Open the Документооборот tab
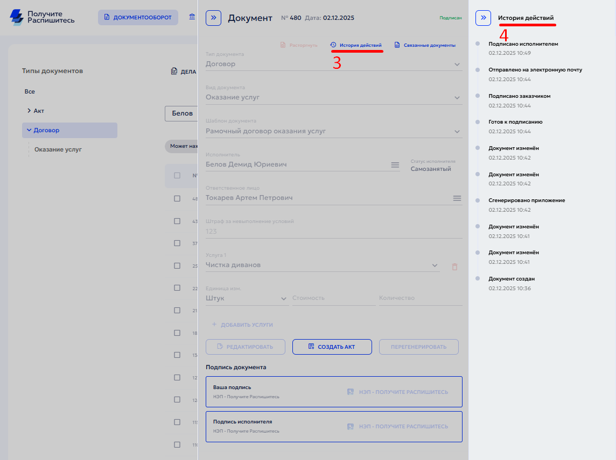616x460 pixels. 138,18
